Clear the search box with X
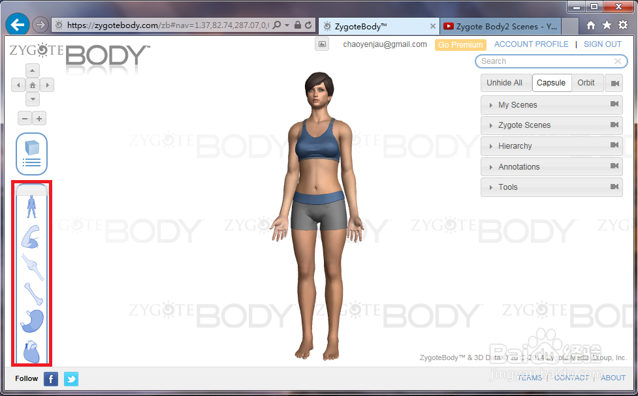The image size is (638, 396). 618,61
